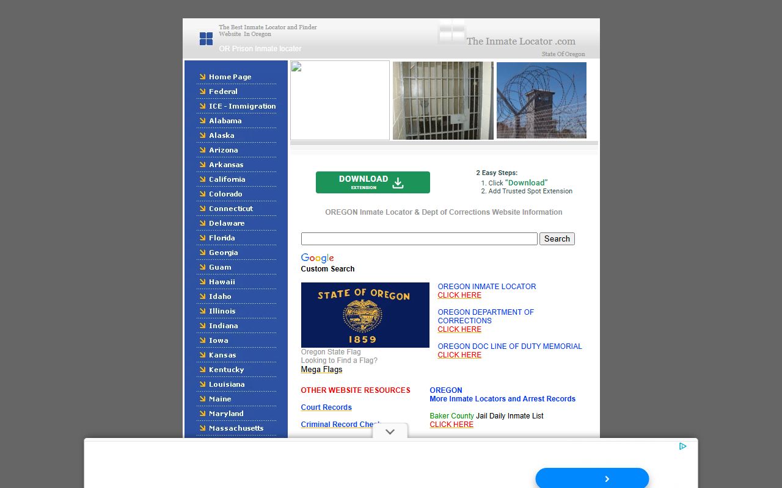Viewport: 782px width, 488px height.
Task: Select Alaska from the state list
Action: (221, 135)
